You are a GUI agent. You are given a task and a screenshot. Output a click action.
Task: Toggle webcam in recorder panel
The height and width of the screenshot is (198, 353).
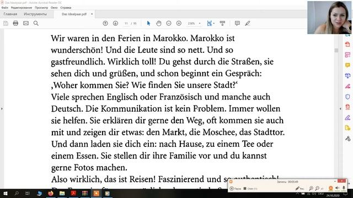click(330, 188)
